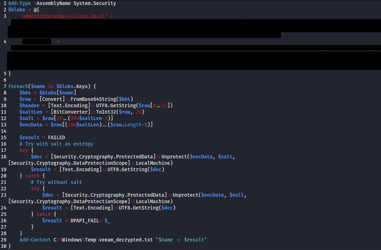Click 'ToInt32' on line 11
The width and height of the screenshot is (381, 250).
tap(106, 112)
